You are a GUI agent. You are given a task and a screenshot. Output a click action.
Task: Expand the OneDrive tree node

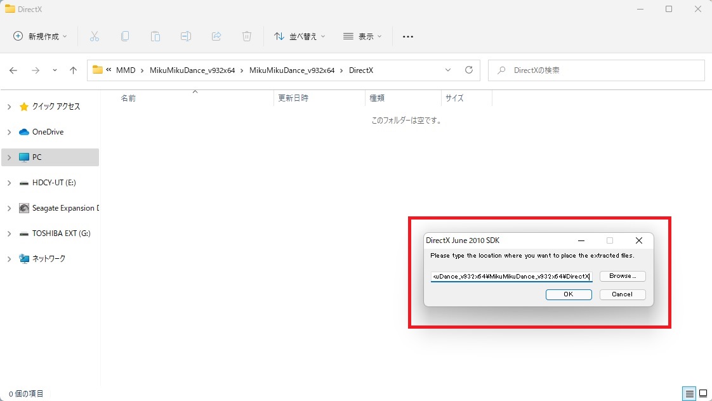(9, 132)
